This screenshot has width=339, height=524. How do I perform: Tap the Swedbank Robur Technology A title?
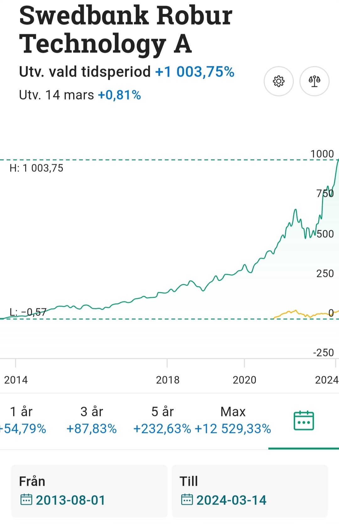point(126,30)
